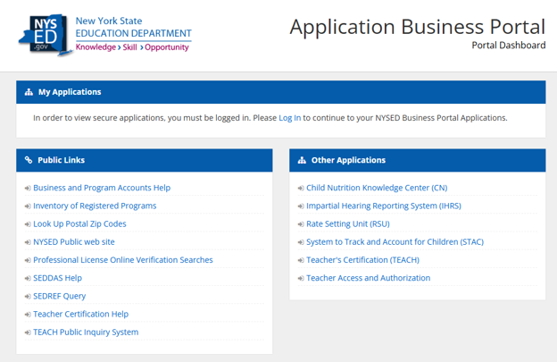The height and width of the screenshot is (362, 557).
Task: Click arrow icon beside NYSED Public web site
Action: 28,242
